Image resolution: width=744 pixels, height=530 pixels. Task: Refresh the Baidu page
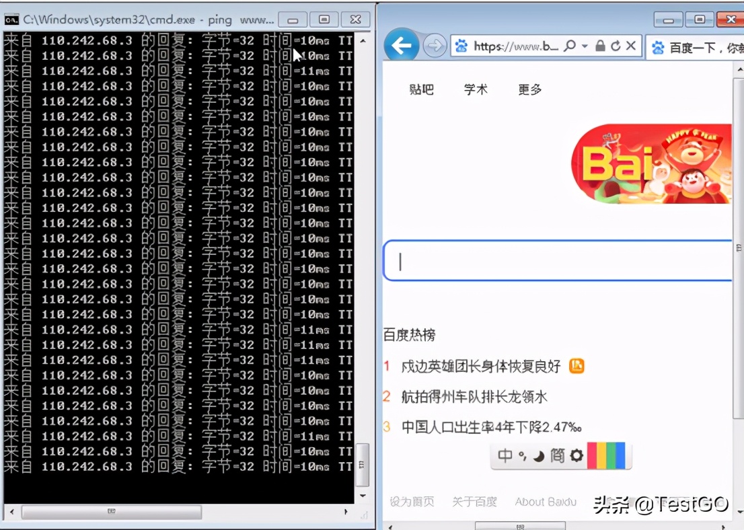coord(616,46)
